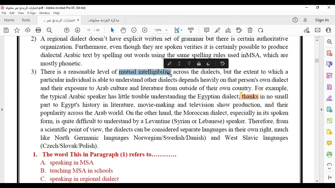
Task: Select the highlight text pen in the toolbar
Action: coord(217,30)
